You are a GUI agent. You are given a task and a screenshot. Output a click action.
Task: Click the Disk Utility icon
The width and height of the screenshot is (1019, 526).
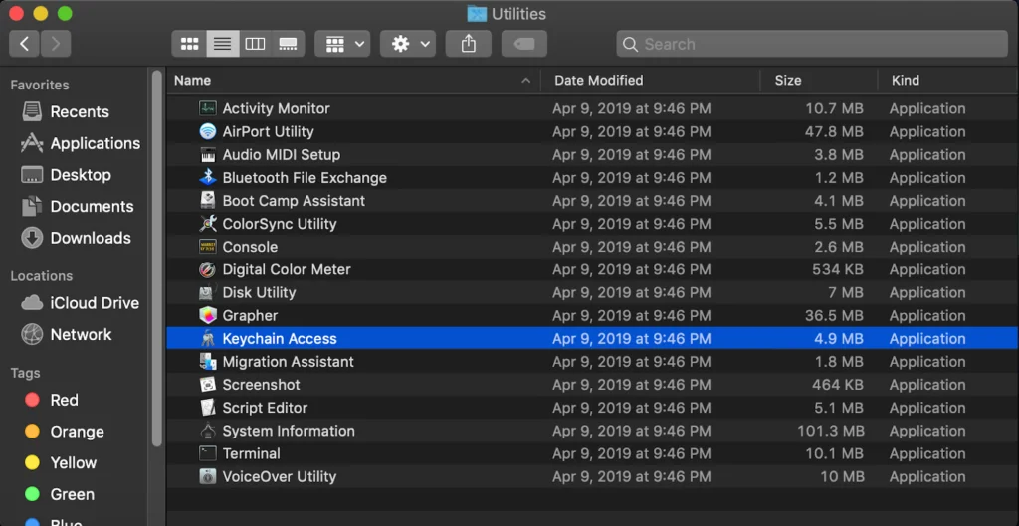click(207, 293)
